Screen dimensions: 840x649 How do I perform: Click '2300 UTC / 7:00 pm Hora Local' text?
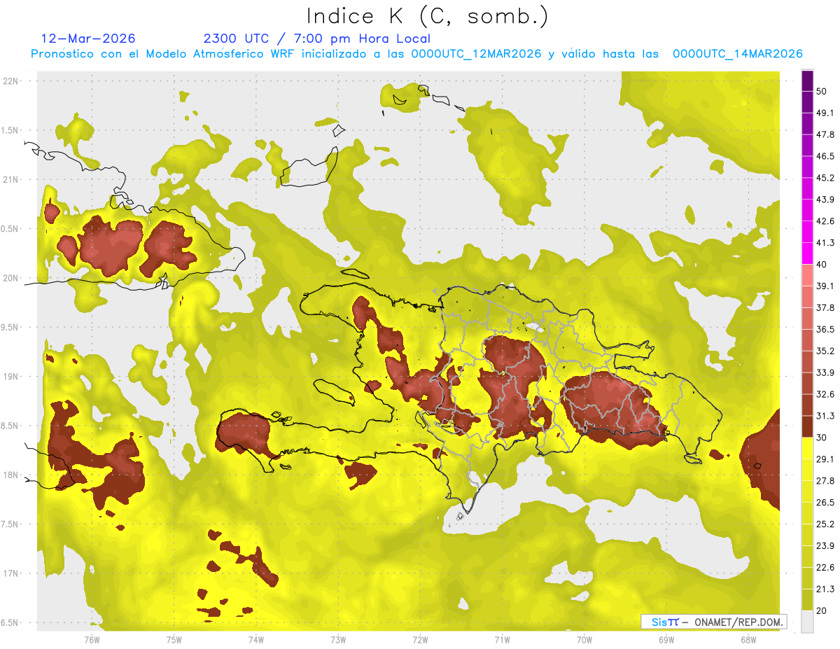[x=316, y=39]
